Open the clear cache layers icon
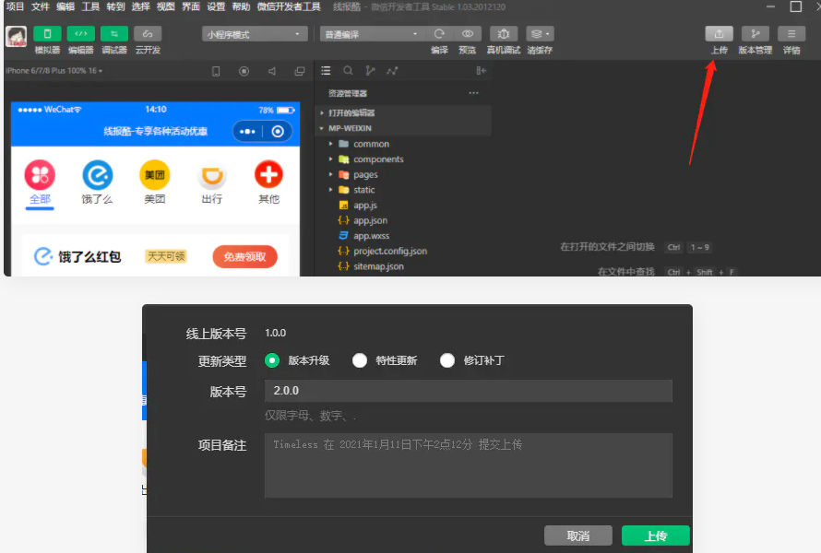This screenshot has height=553, width=821. 540,34
